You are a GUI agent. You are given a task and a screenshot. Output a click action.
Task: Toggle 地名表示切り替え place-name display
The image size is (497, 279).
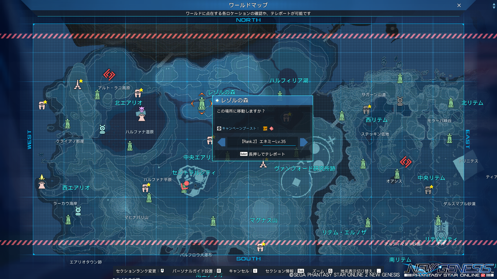pos(361,271)
